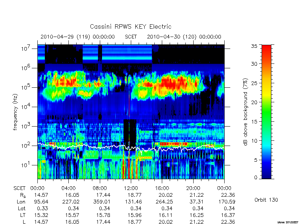Click the LT value 16.25
The height and width of the screenshot is (224, 299).
pyautogui.click(x=197, y=215)
